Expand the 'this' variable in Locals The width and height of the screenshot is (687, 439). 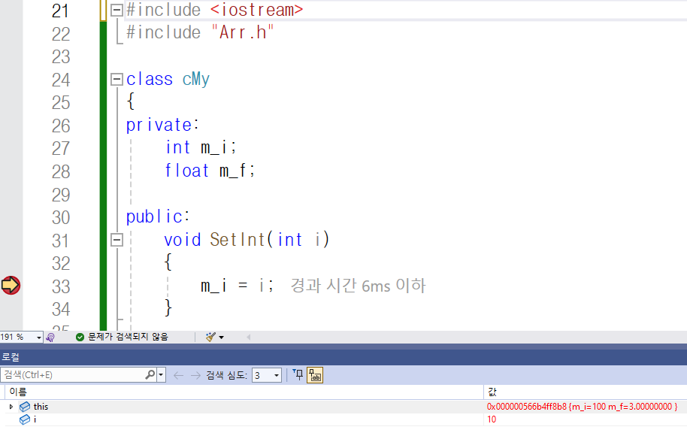(11, 407)
